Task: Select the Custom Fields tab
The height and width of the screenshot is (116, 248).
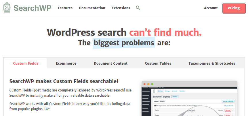Action: [26, 63]
